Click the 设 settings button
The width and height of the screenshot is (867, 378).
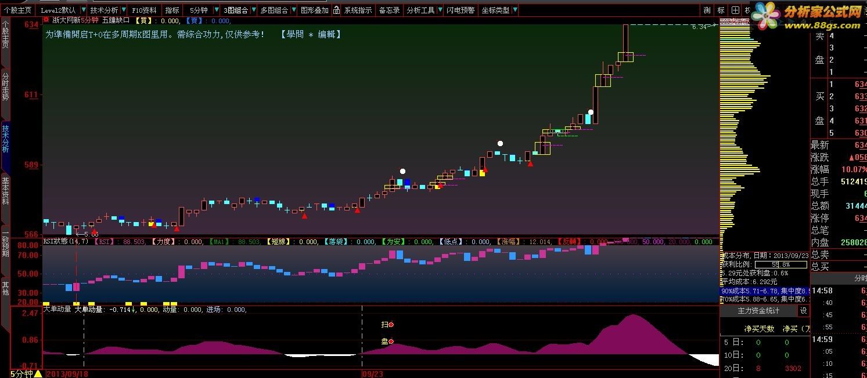(804, 311)
